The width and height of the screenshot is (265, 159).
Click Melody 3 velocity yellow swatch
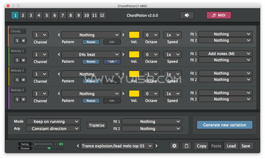134,94
